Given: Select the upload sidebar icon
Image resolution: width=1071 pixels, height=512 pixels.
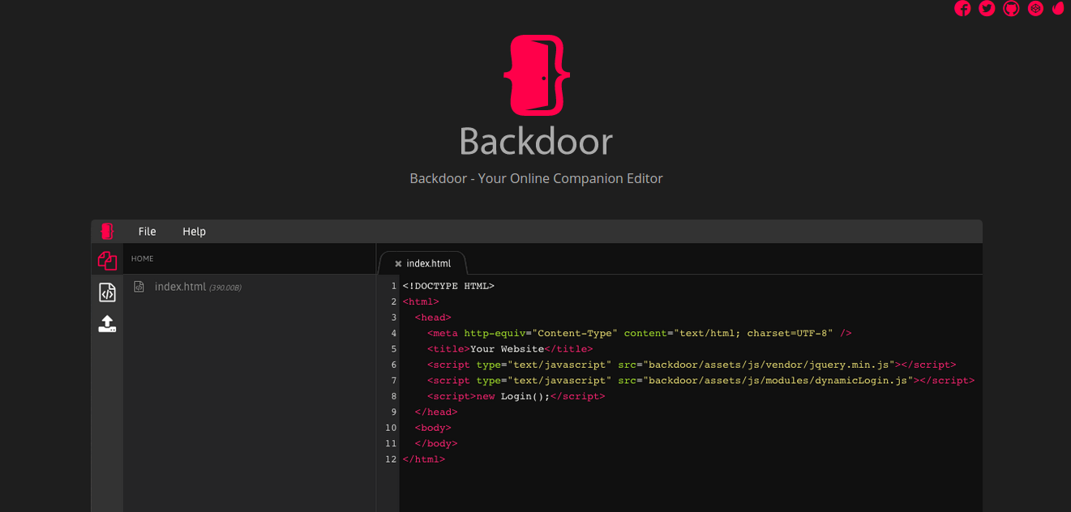Looking at the screenshot, I should click(107, 324).
